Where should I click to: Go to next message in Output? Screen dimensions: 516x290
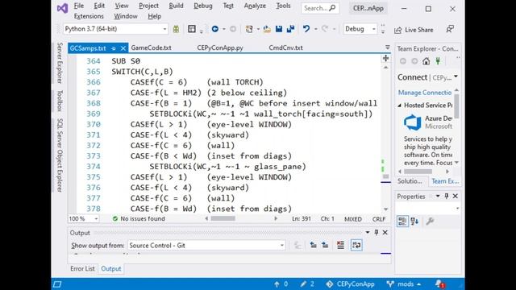325,245
